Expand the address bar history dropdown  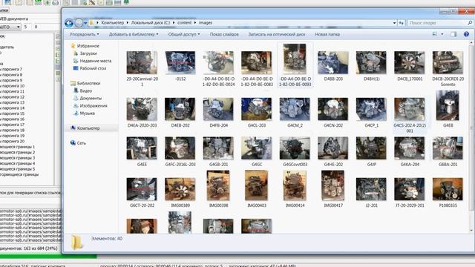pyautogui.click(x=394, y=23)
